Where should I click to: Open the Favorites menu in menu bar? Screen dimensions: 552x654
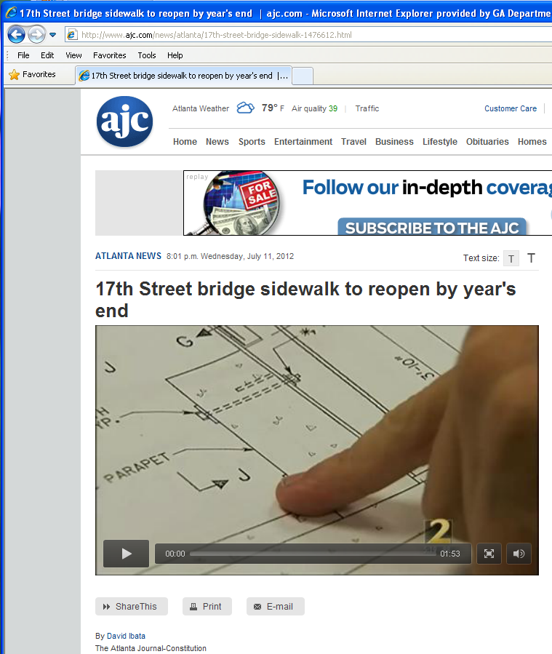click(x=110, y=55)
